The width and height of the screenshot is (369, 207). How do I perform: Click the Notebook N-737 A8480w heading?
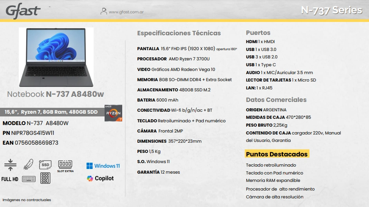pyautogui.click(x=56, y=94)
